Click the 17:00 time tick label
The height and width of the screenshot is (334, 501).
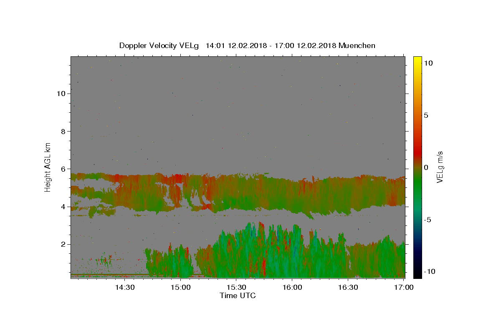coord(404,287)
